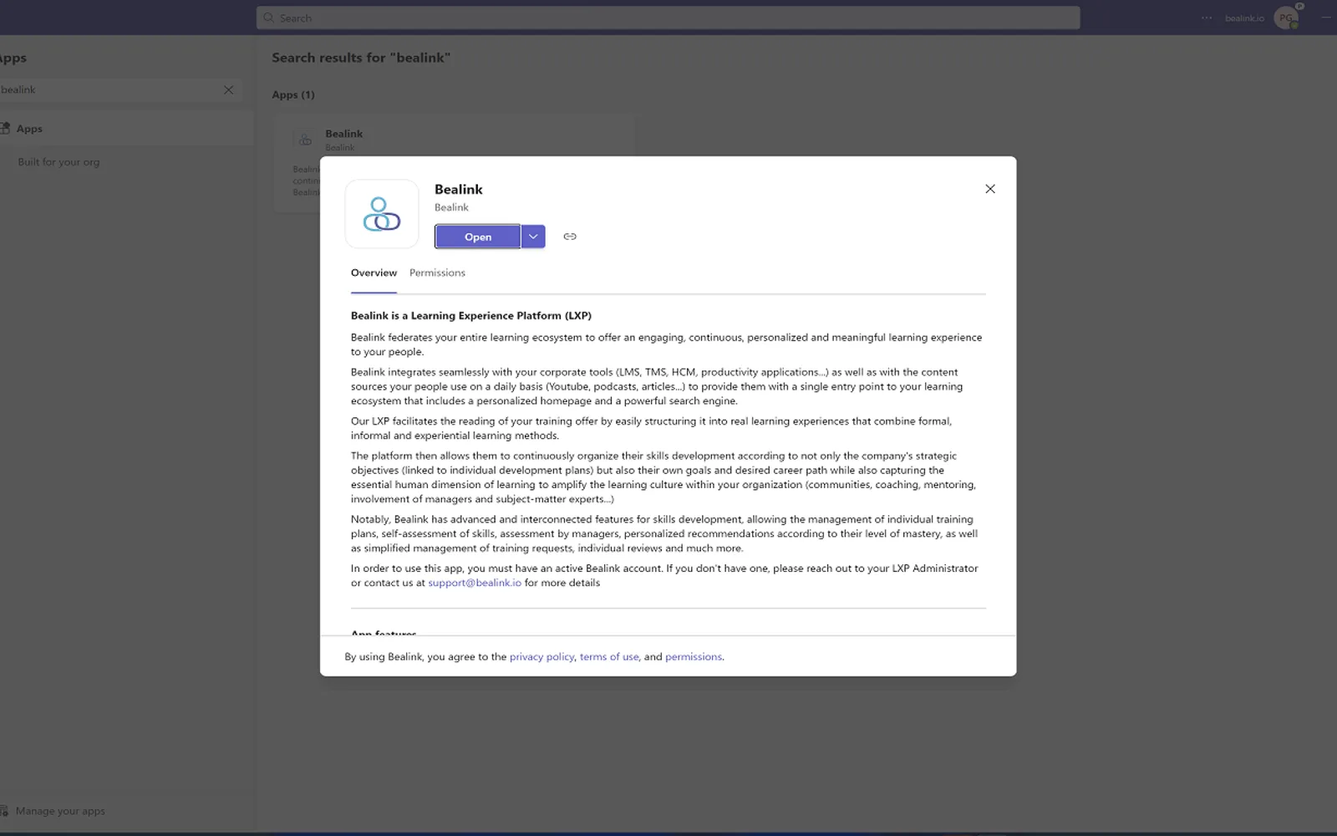
Task: Close the Bealink details dialog
Action: point(990,189)
